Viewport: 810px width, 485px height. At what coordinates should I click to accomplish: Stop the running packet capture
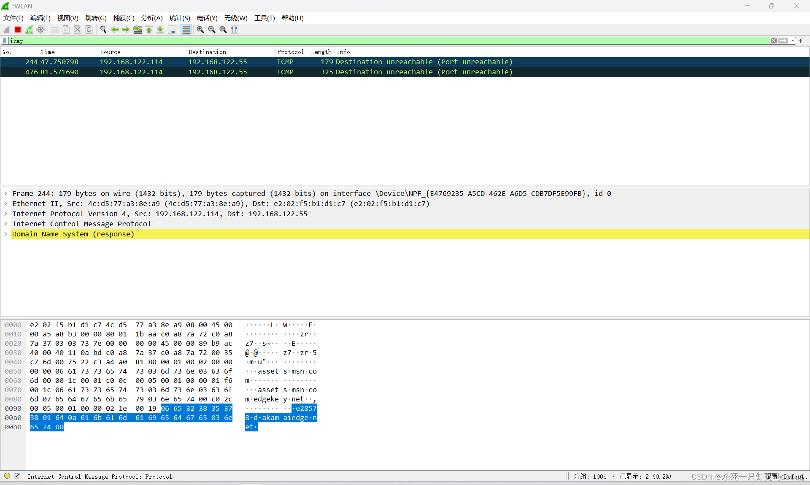pyautogui.click(x=18, y=30)
